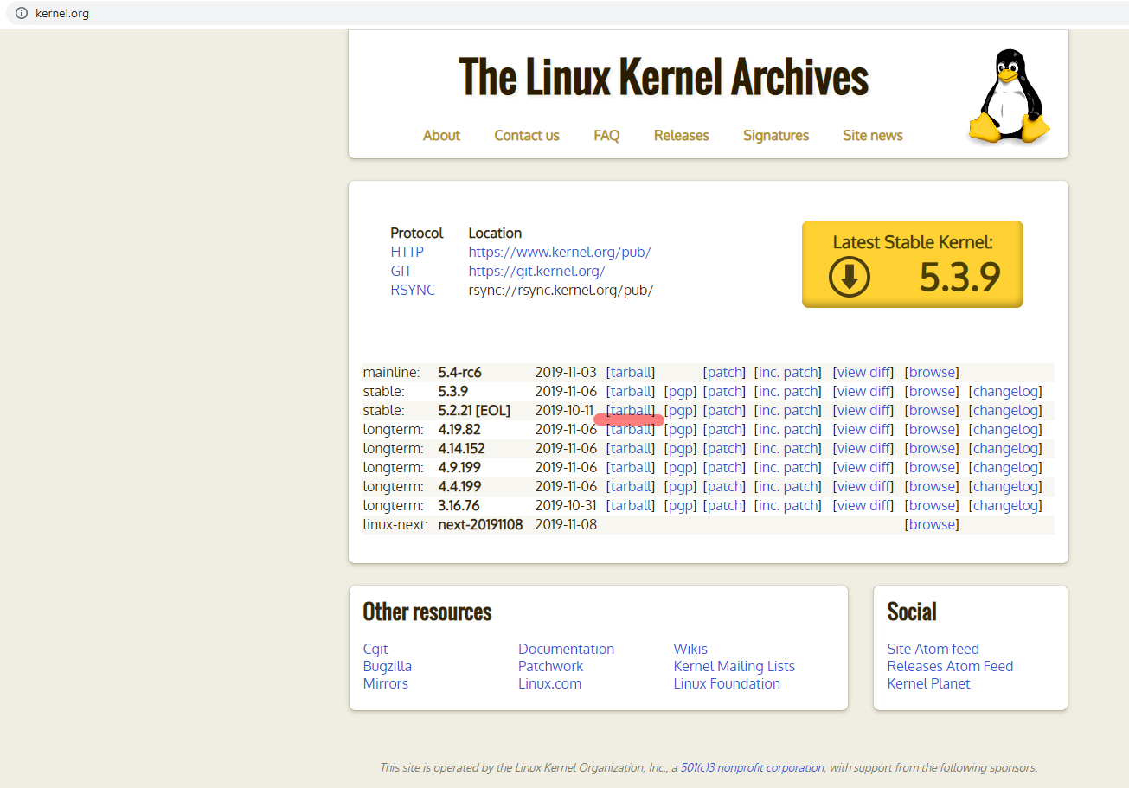
Task: Open pgp signature for stable 5.3.9
Action: pos(681,391)
